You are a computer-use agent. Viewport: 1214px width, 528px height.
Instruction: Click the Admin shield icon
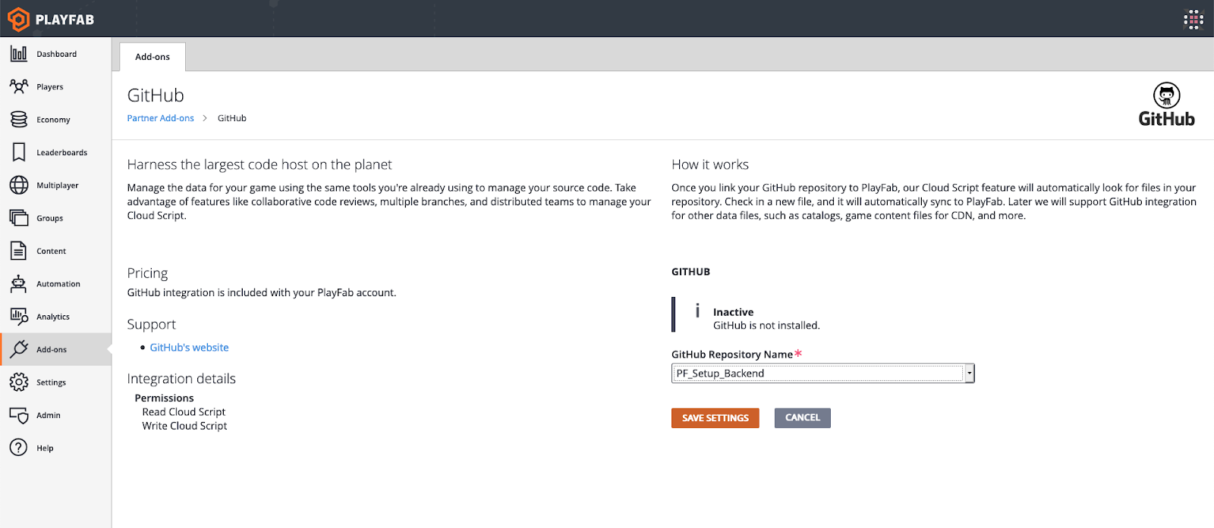pyautogui.click(x=19, y=415)
